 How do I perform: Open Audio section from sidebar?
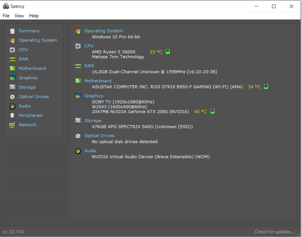tap(25, 106)
